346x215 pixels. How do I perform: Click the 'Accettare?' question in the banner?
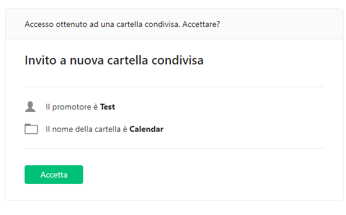201,24
